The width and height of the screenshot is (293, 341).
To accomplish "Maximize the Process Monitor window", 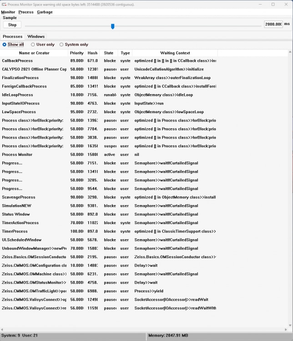I will point(273,5).
